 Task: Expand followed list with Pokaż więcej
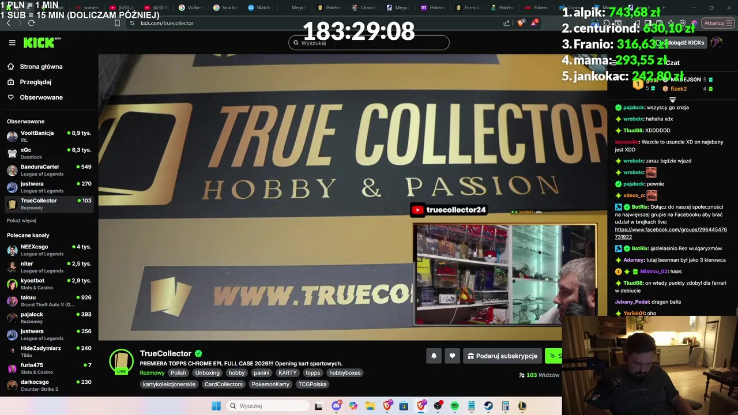click(21, 220)
